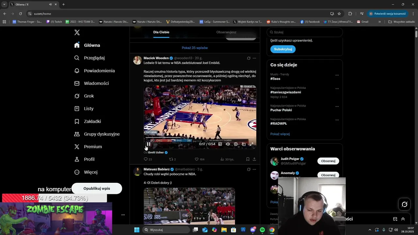Image resolution: width=418 pixels, height=235 pixels.
Task: Open Chrome extensions puzzle icon
Action: click(350, 14)
